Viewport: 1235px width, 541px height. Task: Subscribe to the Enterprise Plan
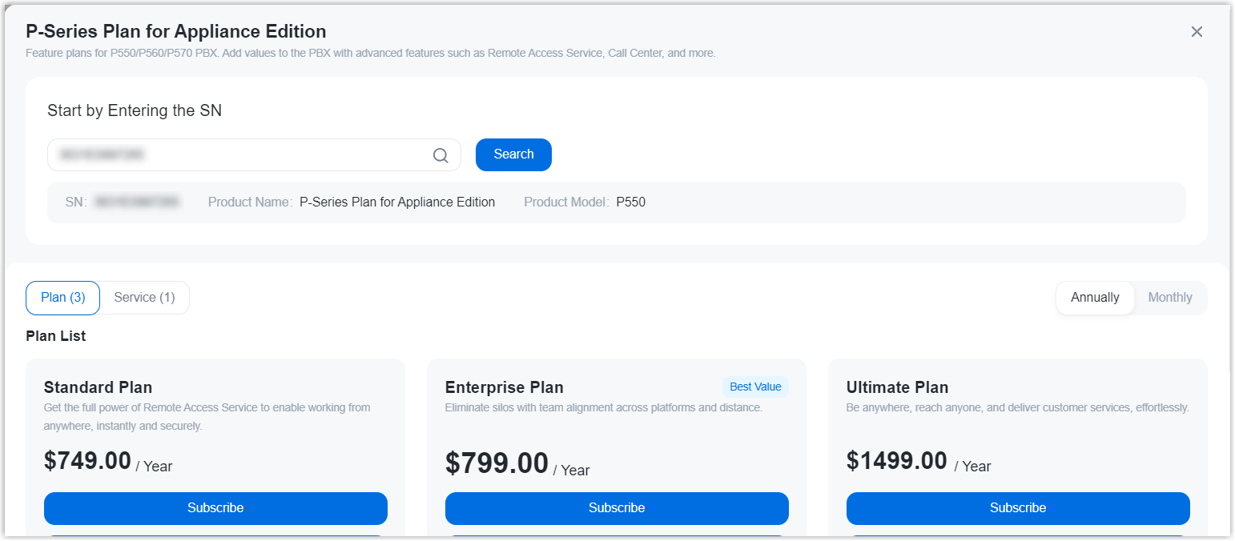[617, 508]
